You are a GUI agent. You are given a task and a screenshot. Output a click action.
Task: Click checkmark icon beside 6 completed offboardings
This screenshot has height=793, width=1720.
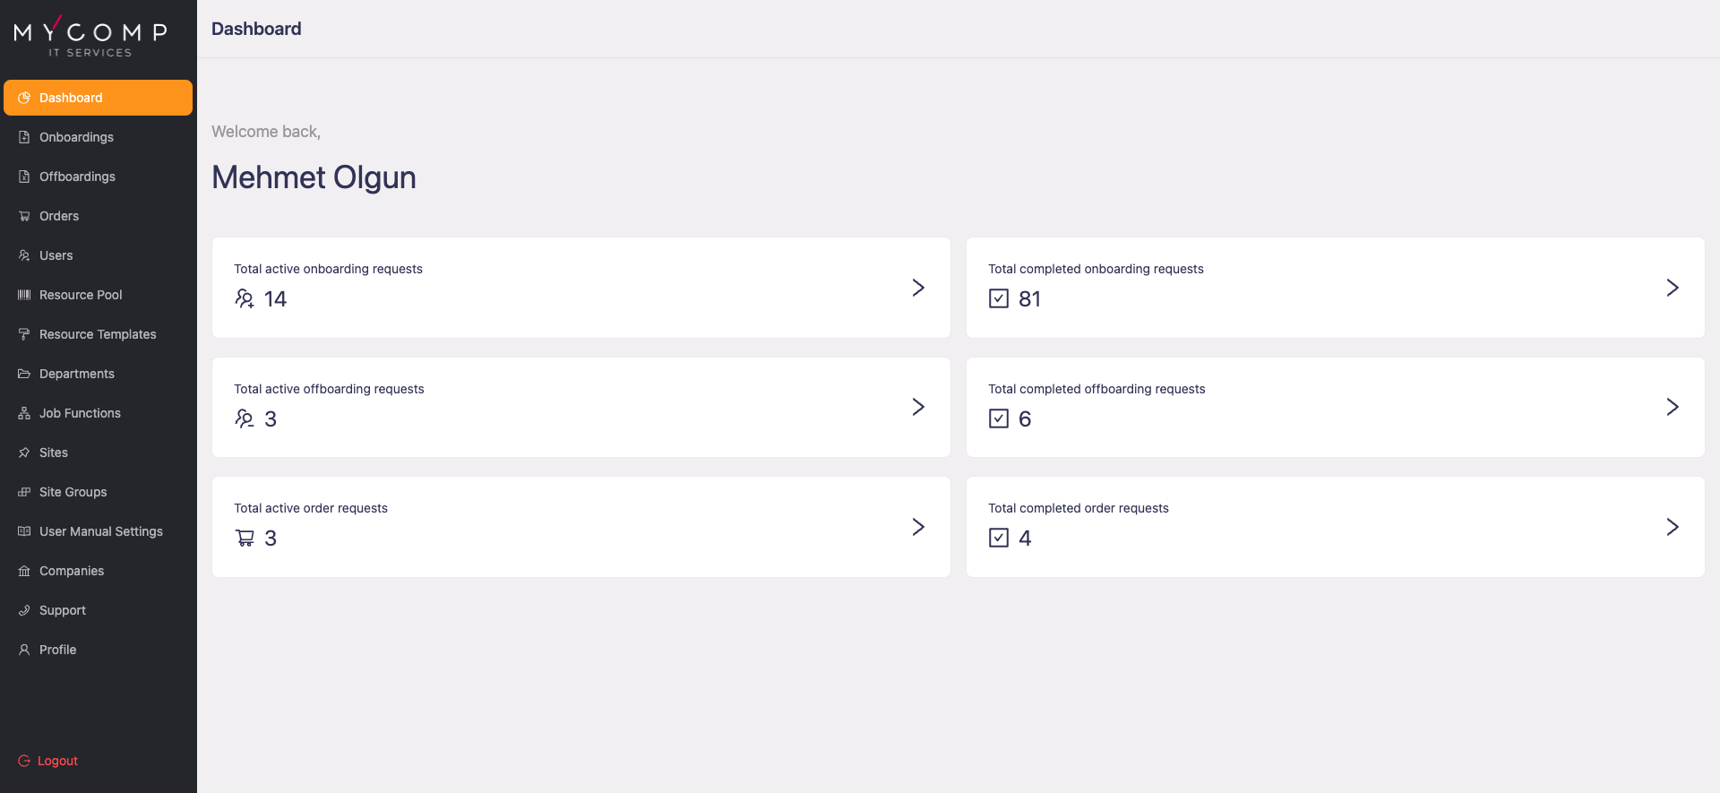click(999, 418)
